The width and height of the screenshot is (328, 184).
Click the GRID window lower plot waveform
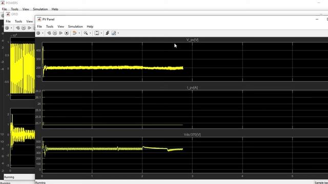[x=23, y=134]
